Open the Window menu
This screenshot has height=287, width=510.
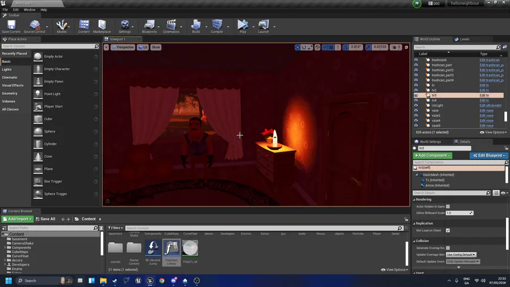coord(29,10)
